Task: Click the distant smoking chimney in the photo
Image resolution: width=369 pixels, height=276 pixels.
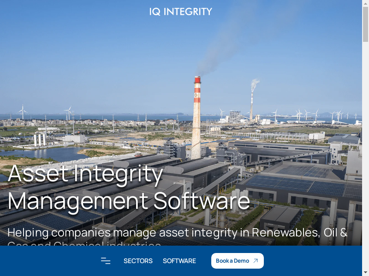Action: click(251, 107)
